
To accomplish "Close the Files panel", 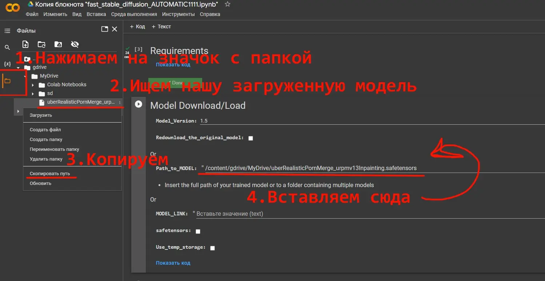I will (x=115, y=29).
